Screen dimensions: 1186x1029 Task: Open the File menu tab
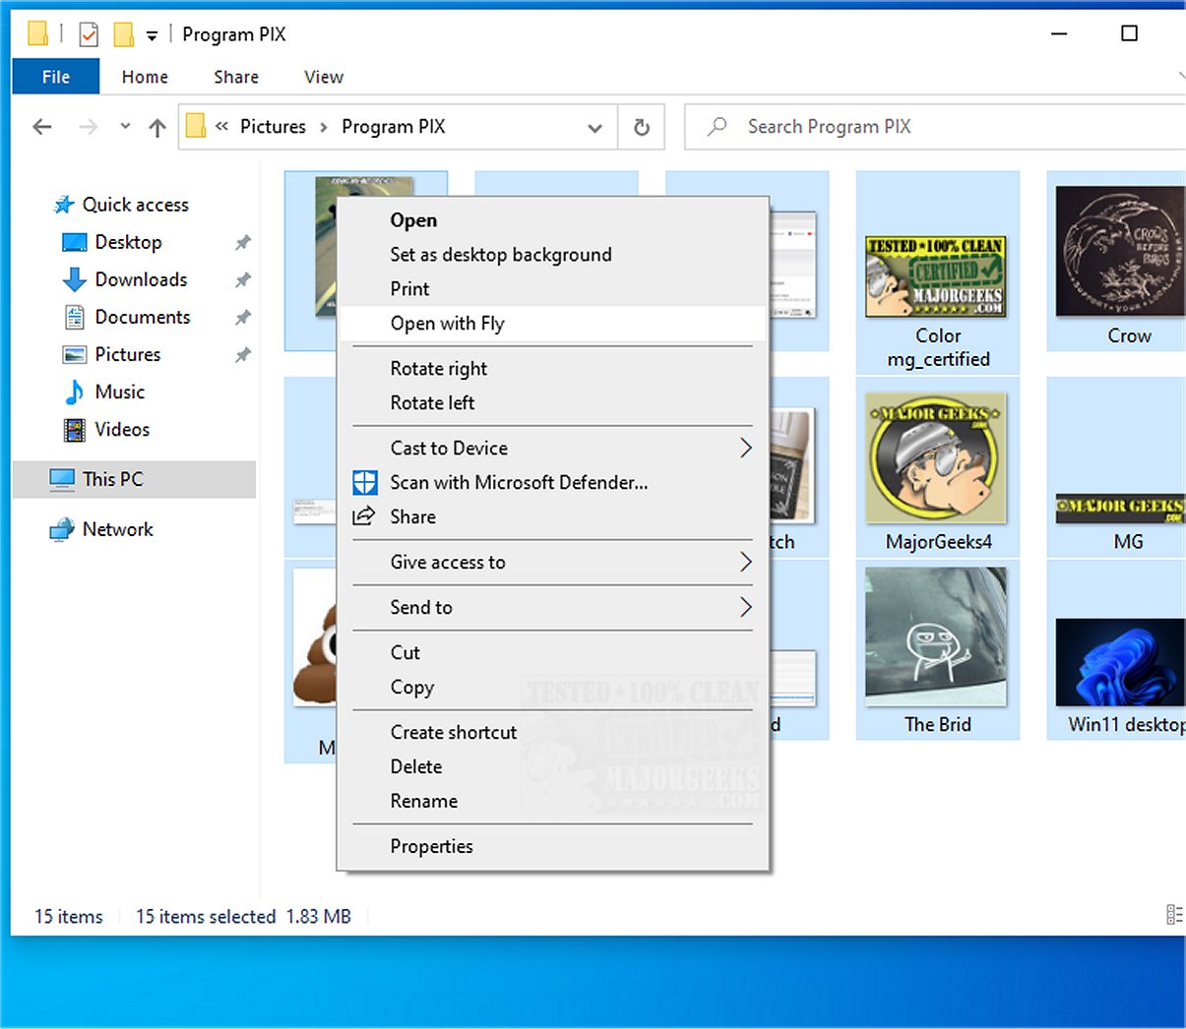coord(56,77)
